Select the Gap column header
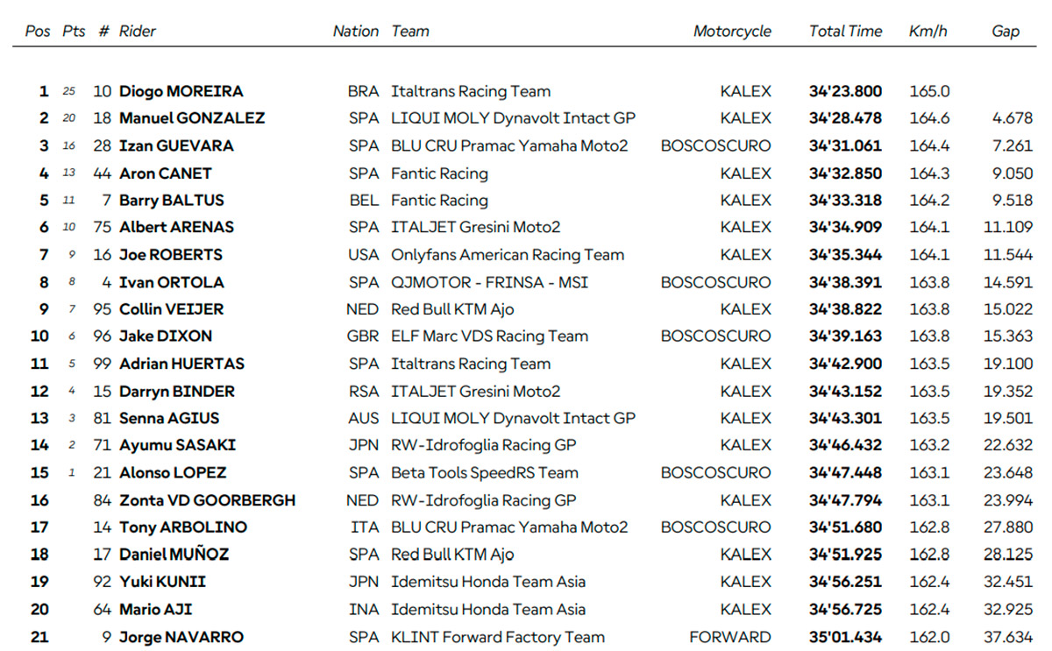Viewport: 1052px width, 651px height. click(1006, 32)
